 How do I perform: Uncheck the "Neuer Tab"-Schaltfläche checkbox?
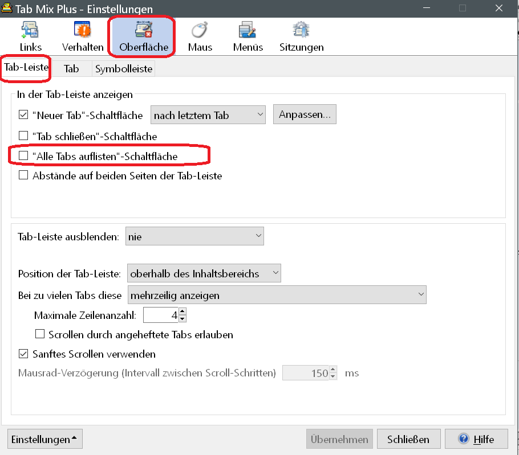coord(23,114)
